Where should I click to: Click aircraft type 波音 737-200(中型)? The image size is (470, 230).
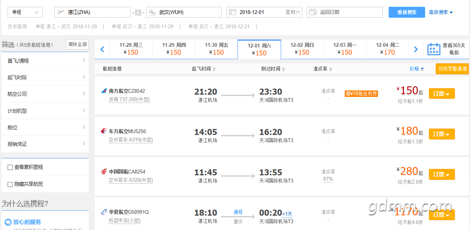(129, 100)
